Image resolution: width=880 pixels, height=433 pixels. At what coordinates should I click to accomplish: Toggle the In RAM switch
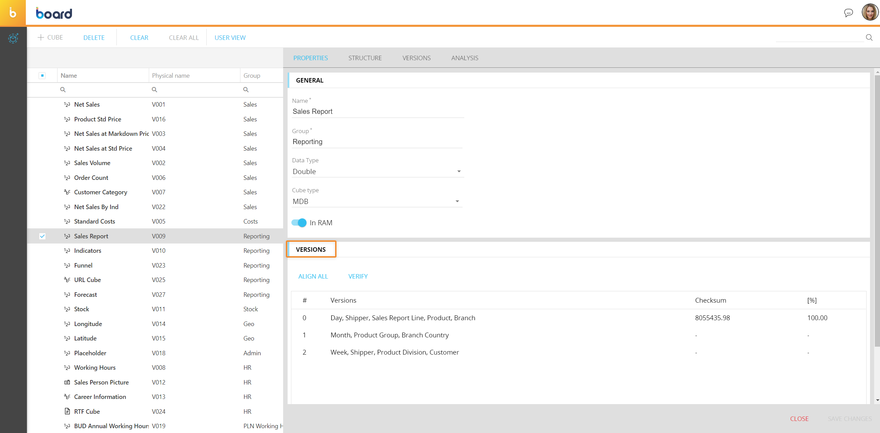pyautogui.click(x=299, y=223)
